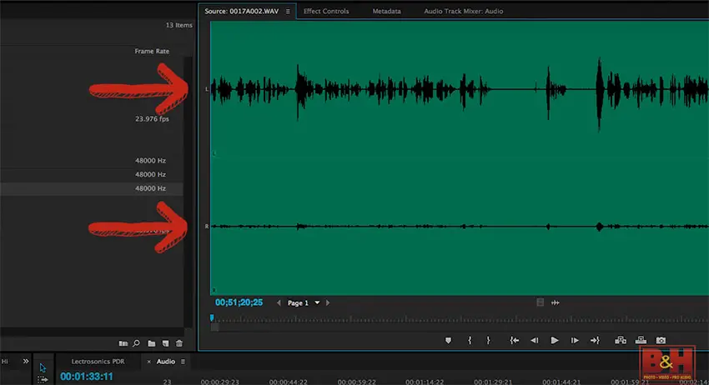The image size is (709, 385).
Task: Go to the previous page arrow
Action: (x=279, y=302)
